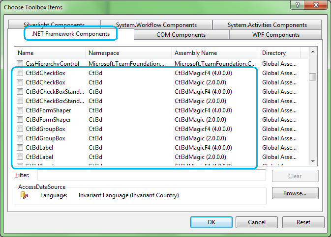Check the CssHierarchyControl checkbox
331x237 pixels.
(20, 63)
